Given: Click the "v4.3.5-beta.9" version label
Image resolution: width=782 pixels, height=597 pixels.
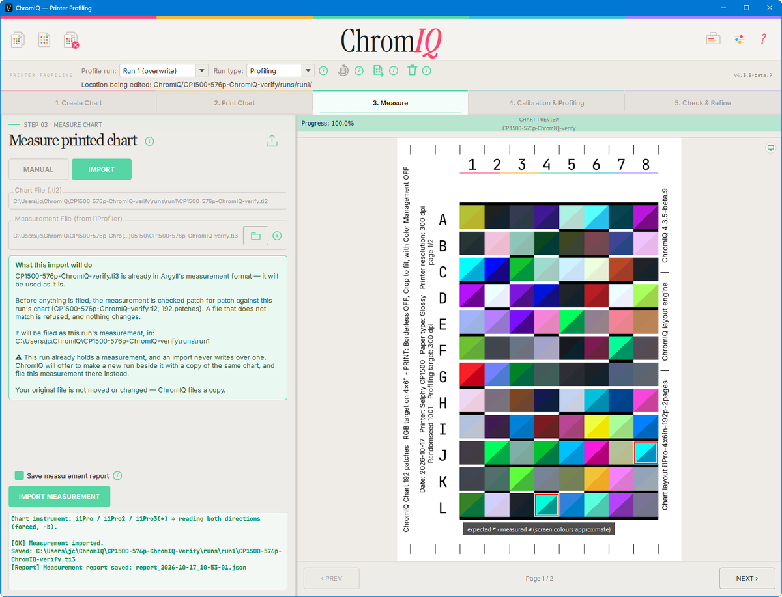Looking at the screenshot, I should click(753, 75).
